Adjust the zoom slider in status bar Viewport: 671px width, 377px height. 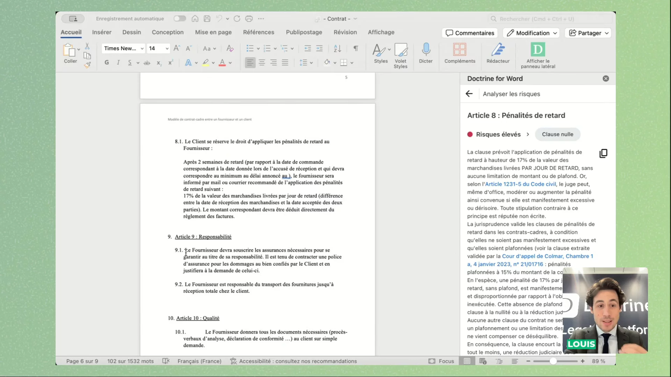point(553,361)
